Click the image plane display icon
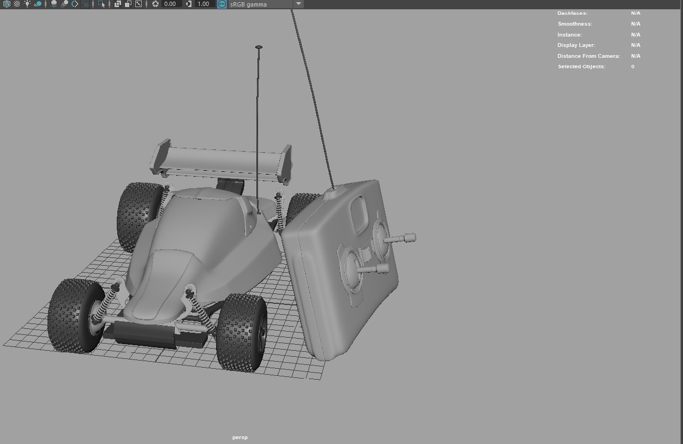The width and height of the screenshot is (683, 444). pos(138,4)
